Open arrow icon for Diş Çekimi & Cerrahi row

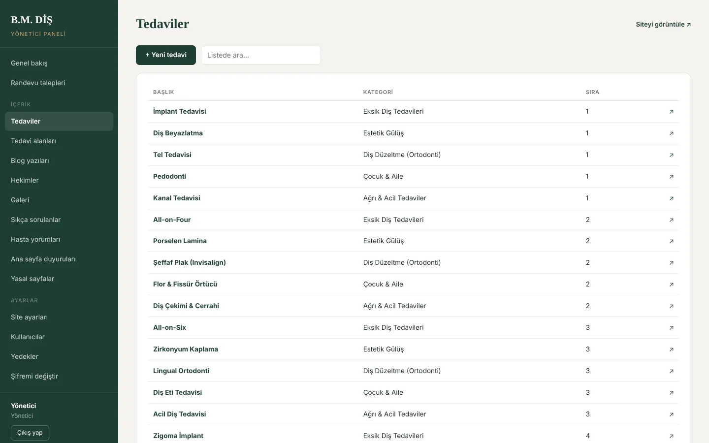tap(671, 306)
